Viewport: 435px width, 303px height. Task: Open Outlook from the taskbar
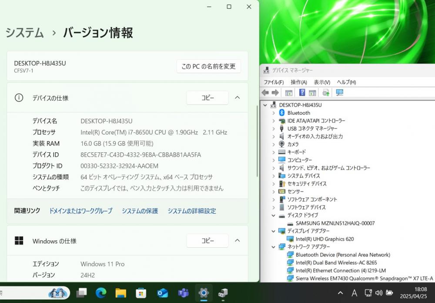click(x=162, y=293)
